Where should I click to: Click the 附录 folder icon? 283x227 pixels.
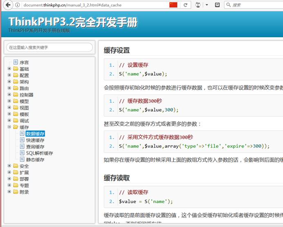point(16,192)
